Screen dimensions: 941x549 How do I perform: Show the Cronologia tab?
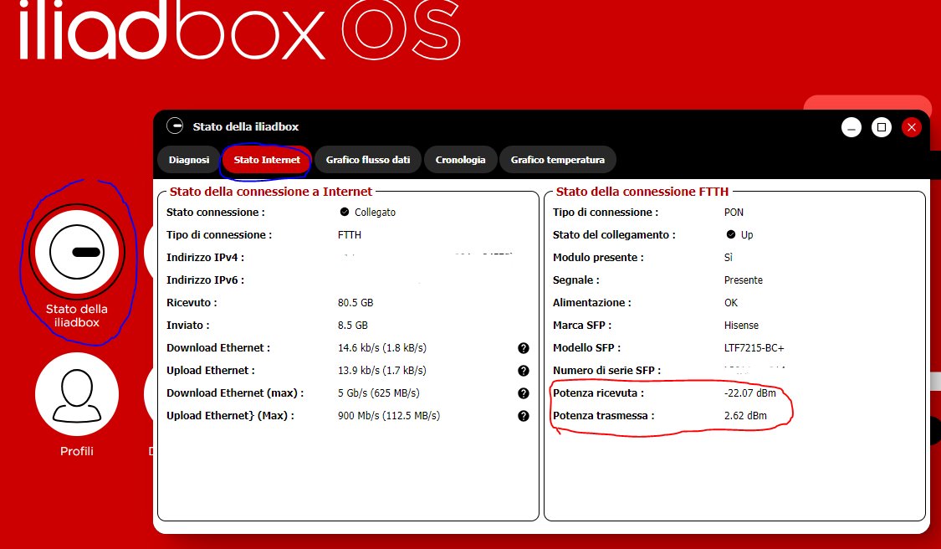tap(460, 160)
